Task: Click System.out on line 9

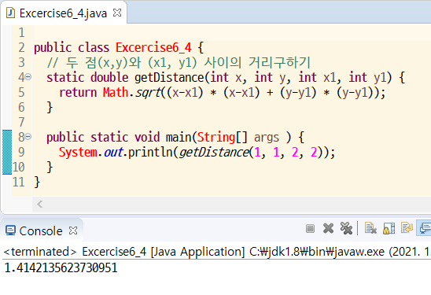Action: click(x=90, y=153)
